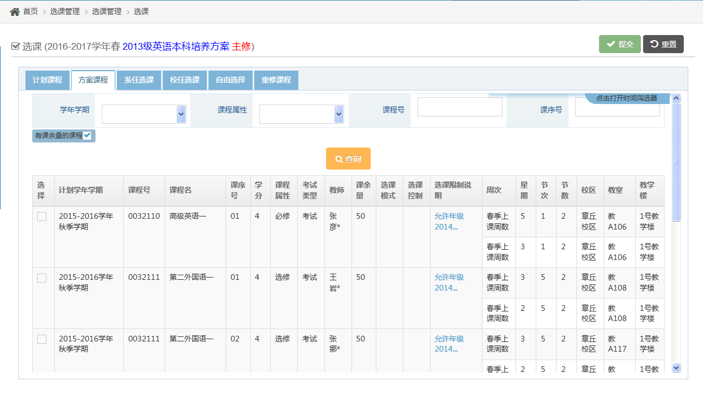Open the time filter 点击打开时间筛选器
Viewport: 703px width, 394px height.
(x=626, y=98)
